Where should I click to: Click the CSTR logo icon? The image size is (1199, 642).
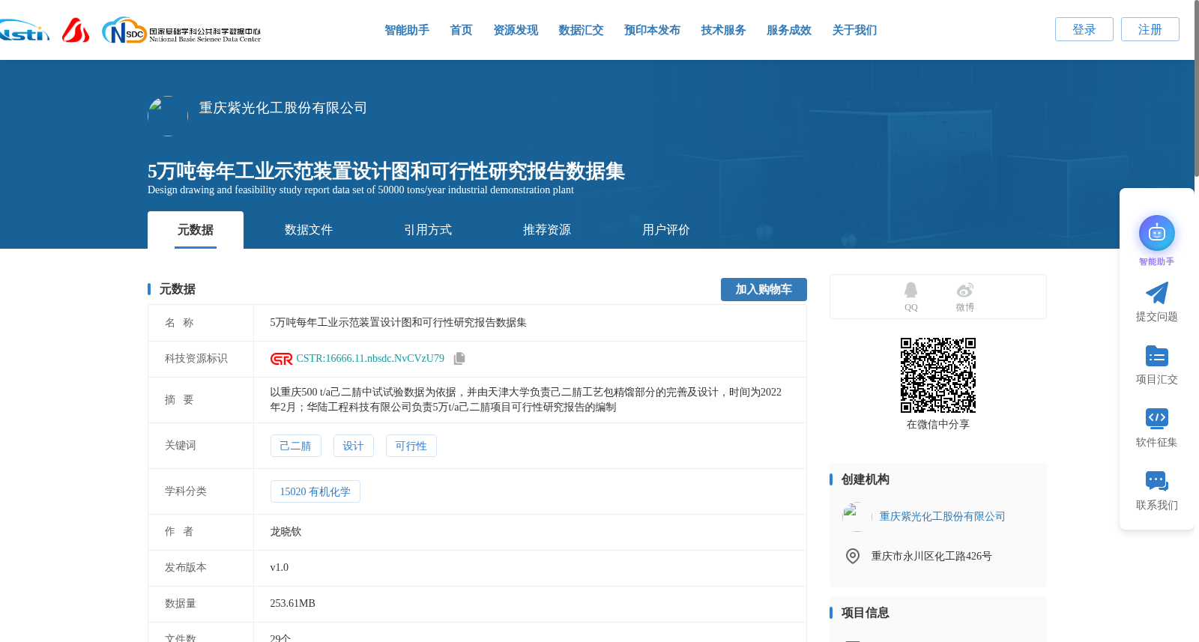(281, 359)
